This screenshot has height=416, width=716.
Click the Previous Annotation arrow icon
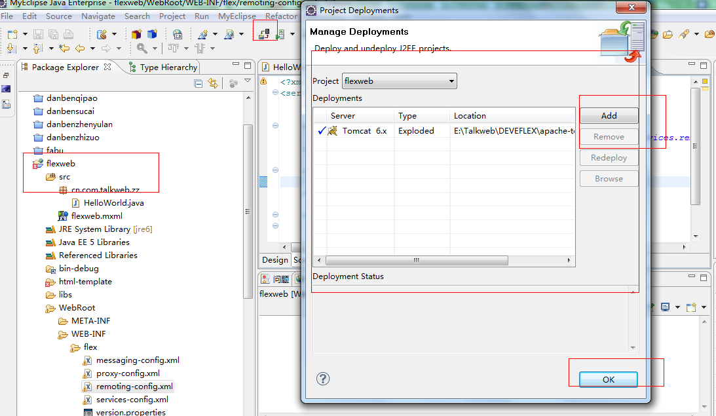coord(38,48)
